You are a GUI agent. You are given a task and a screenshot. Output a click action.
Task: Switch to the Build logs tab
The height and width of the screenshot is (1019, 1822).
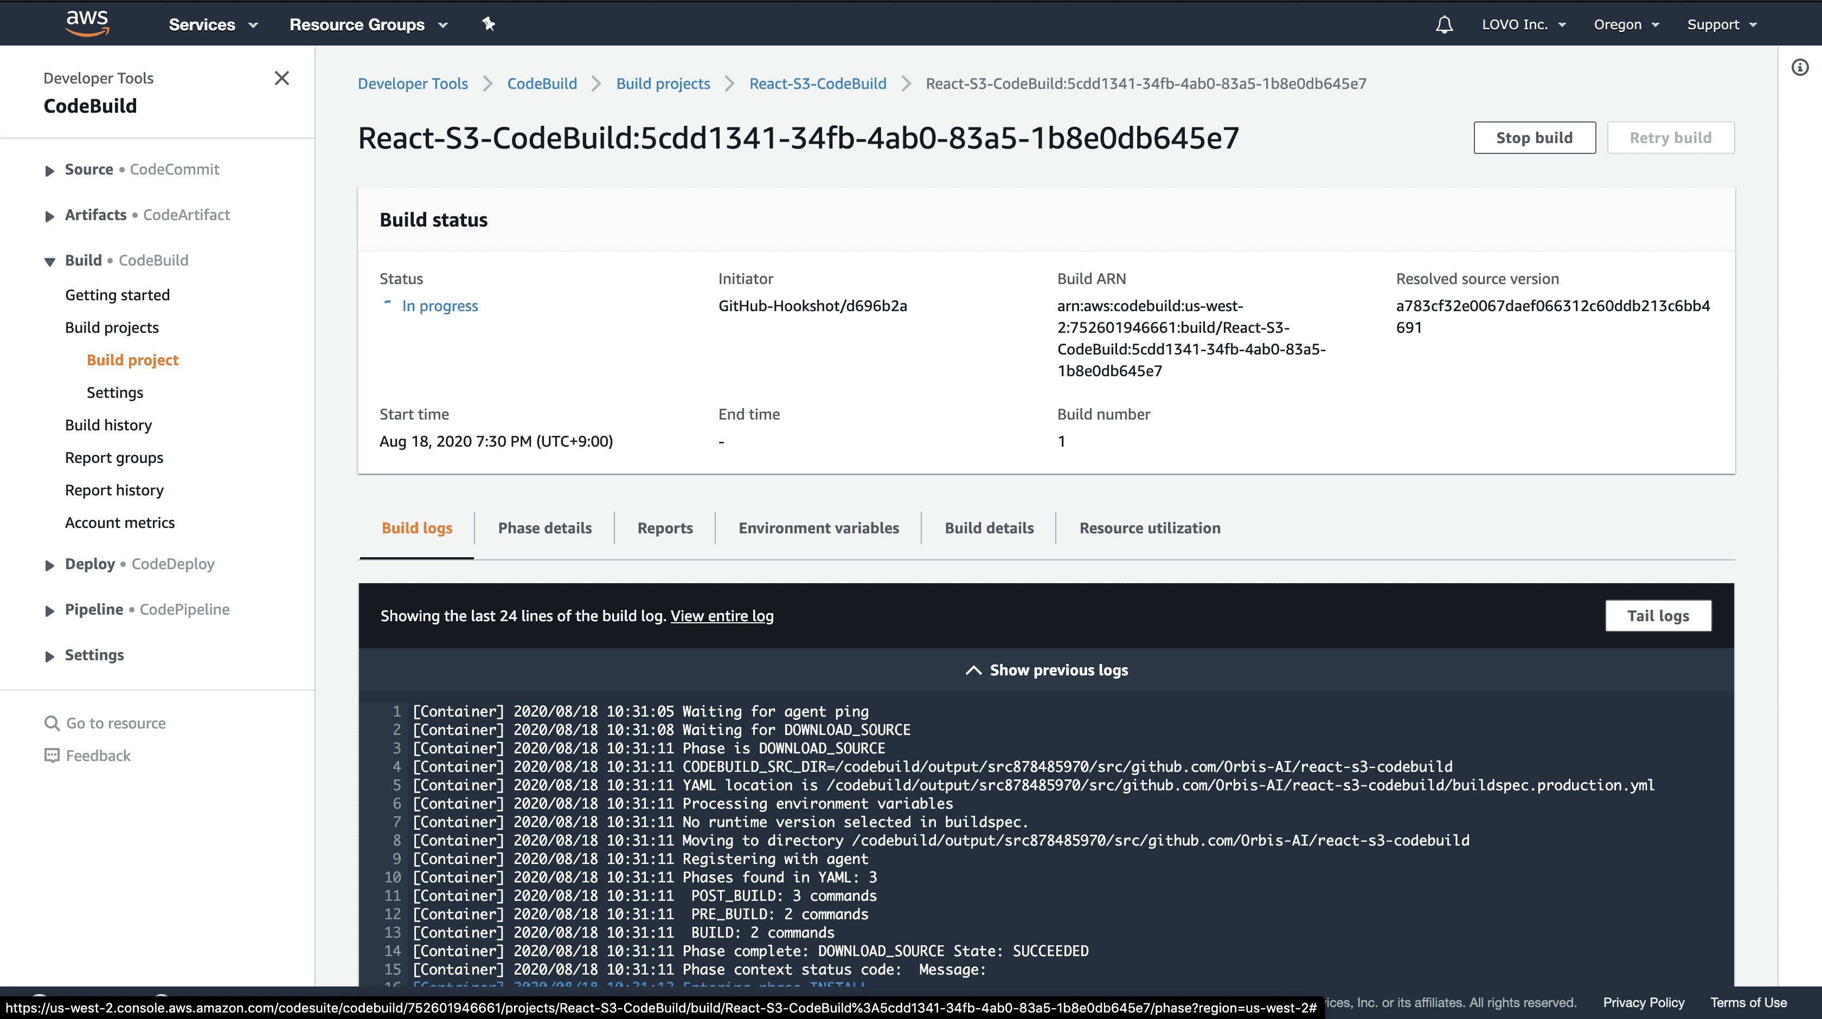point(416,528)
